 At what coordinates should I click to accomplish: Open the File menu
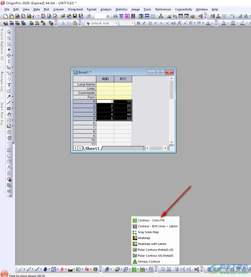tap(7, 9)
